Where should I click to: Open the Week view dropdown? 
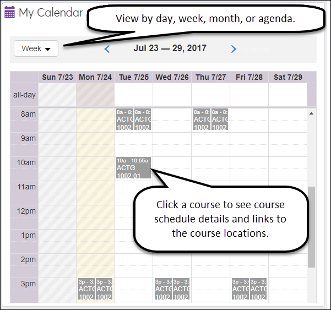(x=36, y=48)
